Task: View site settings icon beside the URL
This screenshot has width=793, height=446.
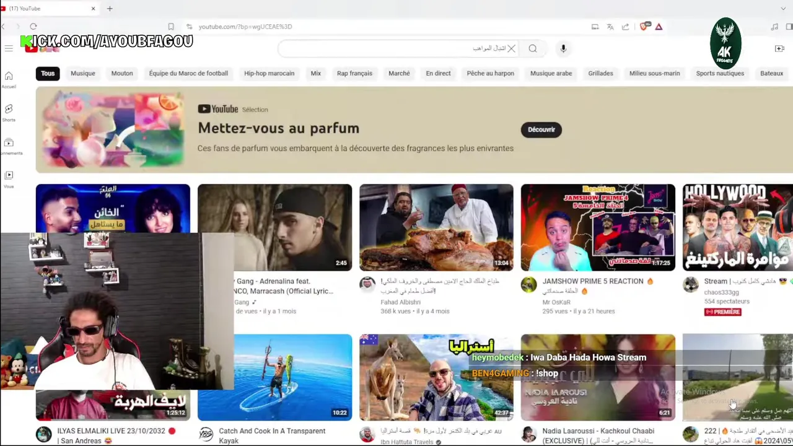Action: tap(189, 27)
